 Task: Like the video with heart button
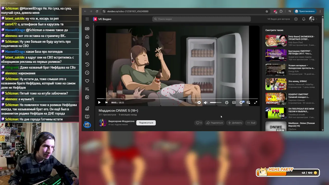coord(199,123)
